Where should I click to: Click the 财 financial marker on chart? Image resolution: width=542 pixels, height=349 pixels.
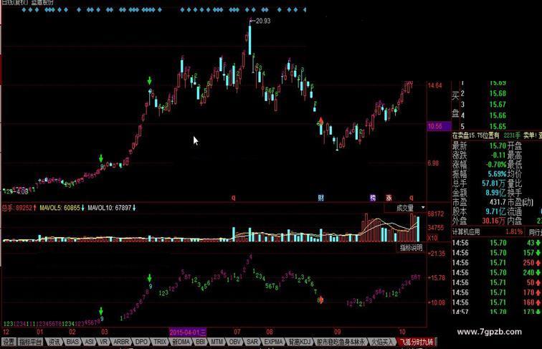tap(320, 198)
